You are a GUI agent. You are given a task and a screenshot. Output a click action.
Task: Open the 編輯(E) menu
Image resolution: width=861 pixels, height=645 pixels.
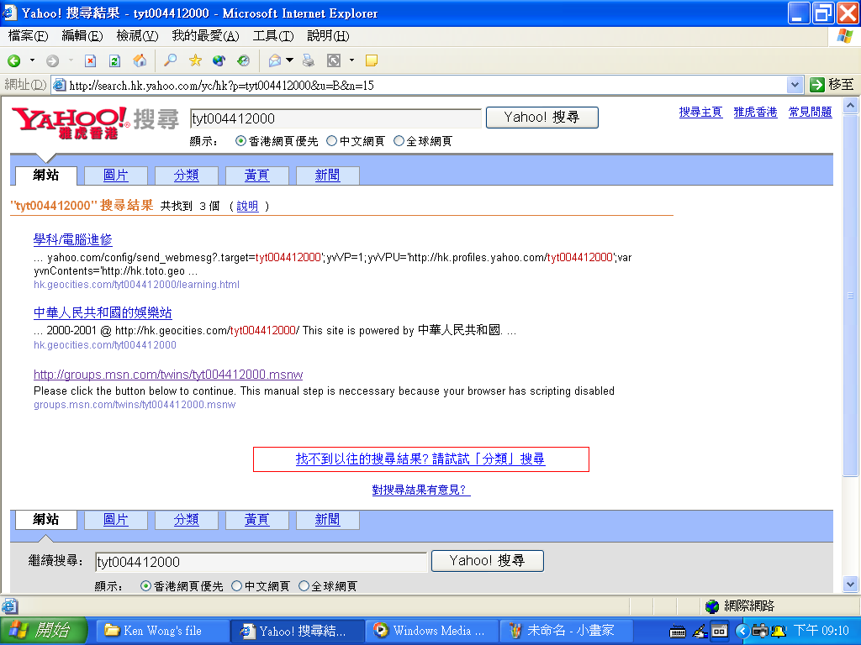click(82, 36)
